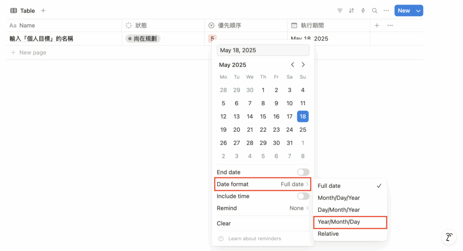Image resolution: width=463 pixels, height=251 pixels.
Task: Go to previous month in calendar
Action: tap(293, 65)
